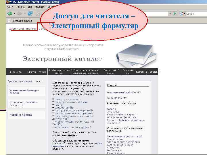Open the Back history dropdown arrow
Viewport: 207px width, 155px height.
15,14
